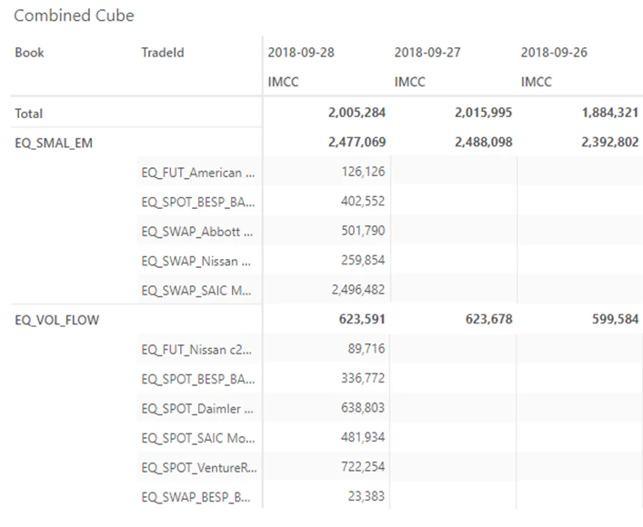The height and width of the screenshot is (527, 643).
Task: Select trade EQ_SPOT_VentureR row
Action: click(199, 468)
